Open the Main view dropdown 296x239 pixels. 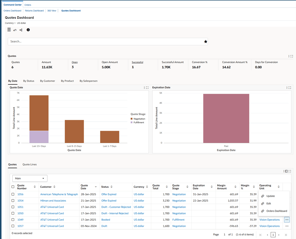pyautogui.click(x=30, y=178)
